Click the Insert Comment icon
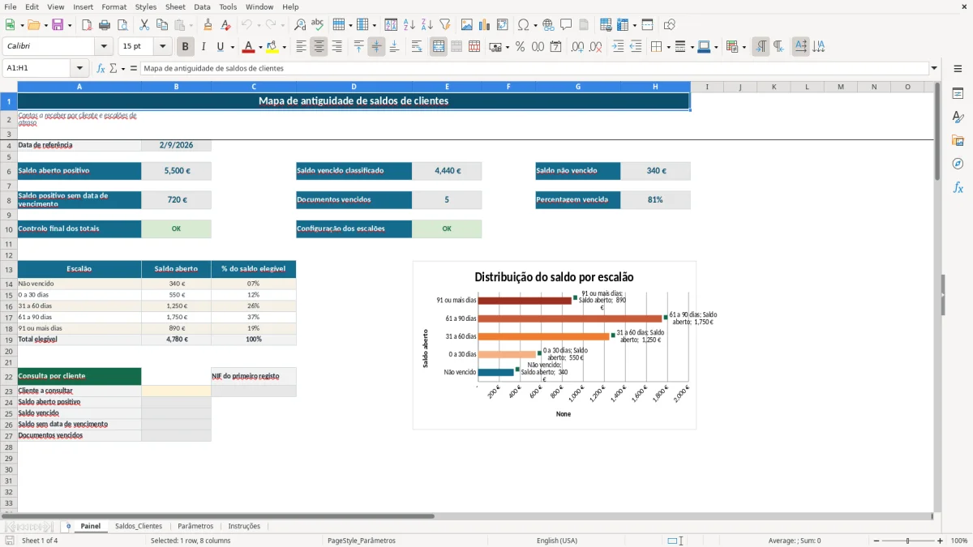 [x=566, y=25]
